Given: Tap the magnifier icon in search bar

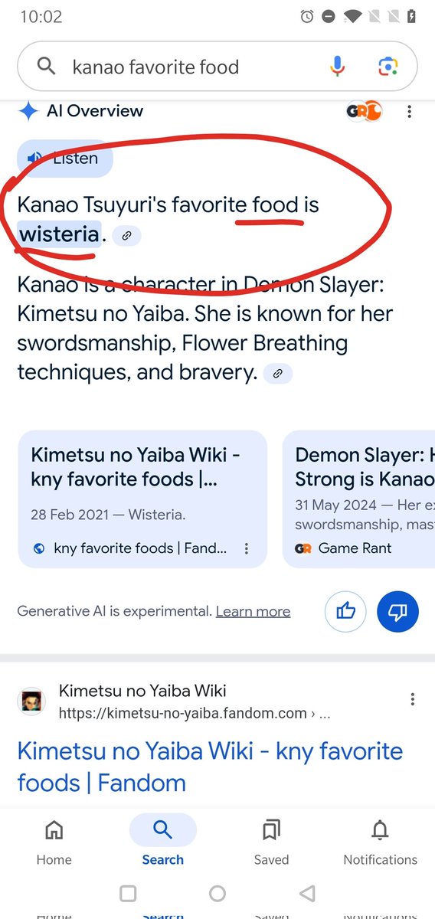Looking at the screenshot, I should pos(47,67).
